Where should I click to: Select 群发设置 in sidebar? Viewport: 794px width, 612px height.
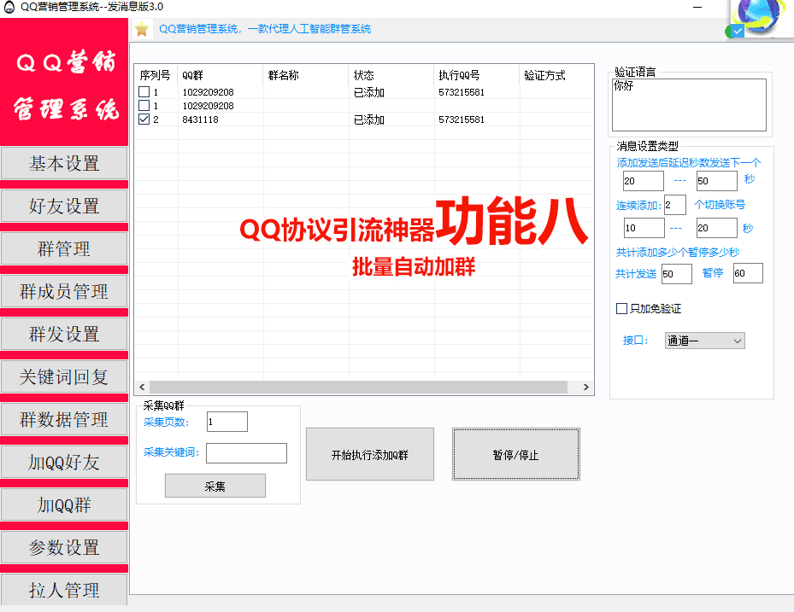tap(64, 334)
